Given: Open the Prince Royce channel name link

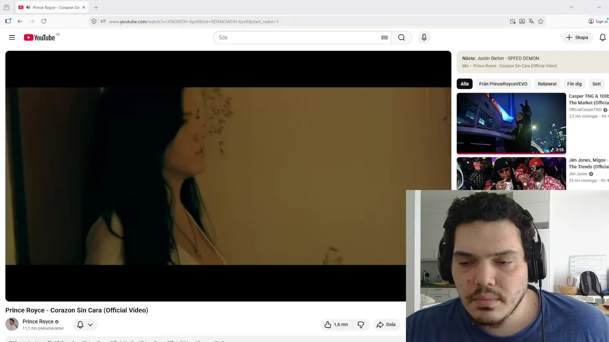Looking at the screenshot, I should (38, 322).
